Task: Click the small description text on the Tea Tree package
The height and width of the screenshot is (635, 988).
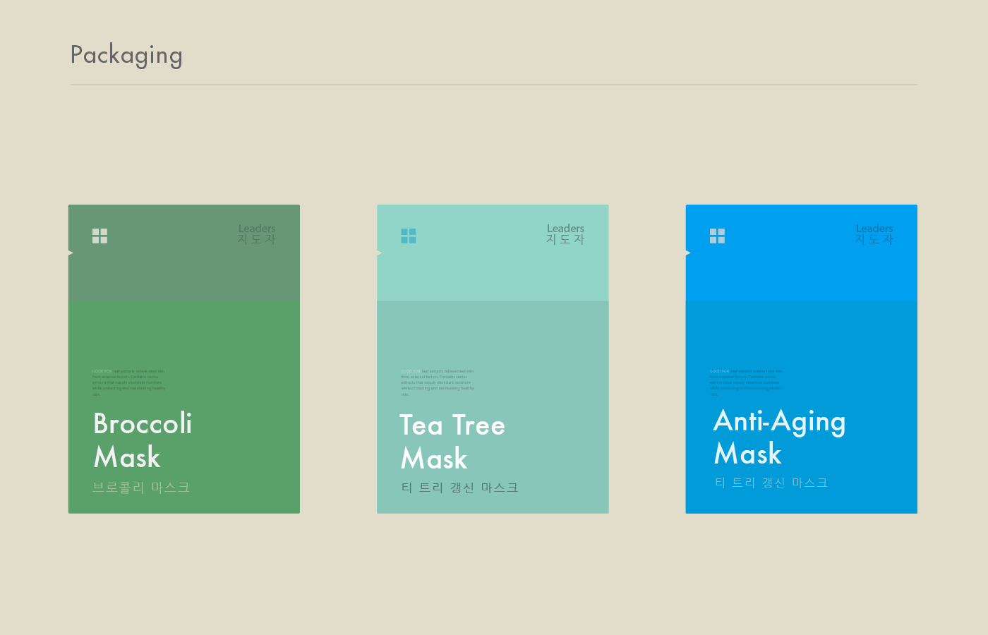Action: pos(438,382)
